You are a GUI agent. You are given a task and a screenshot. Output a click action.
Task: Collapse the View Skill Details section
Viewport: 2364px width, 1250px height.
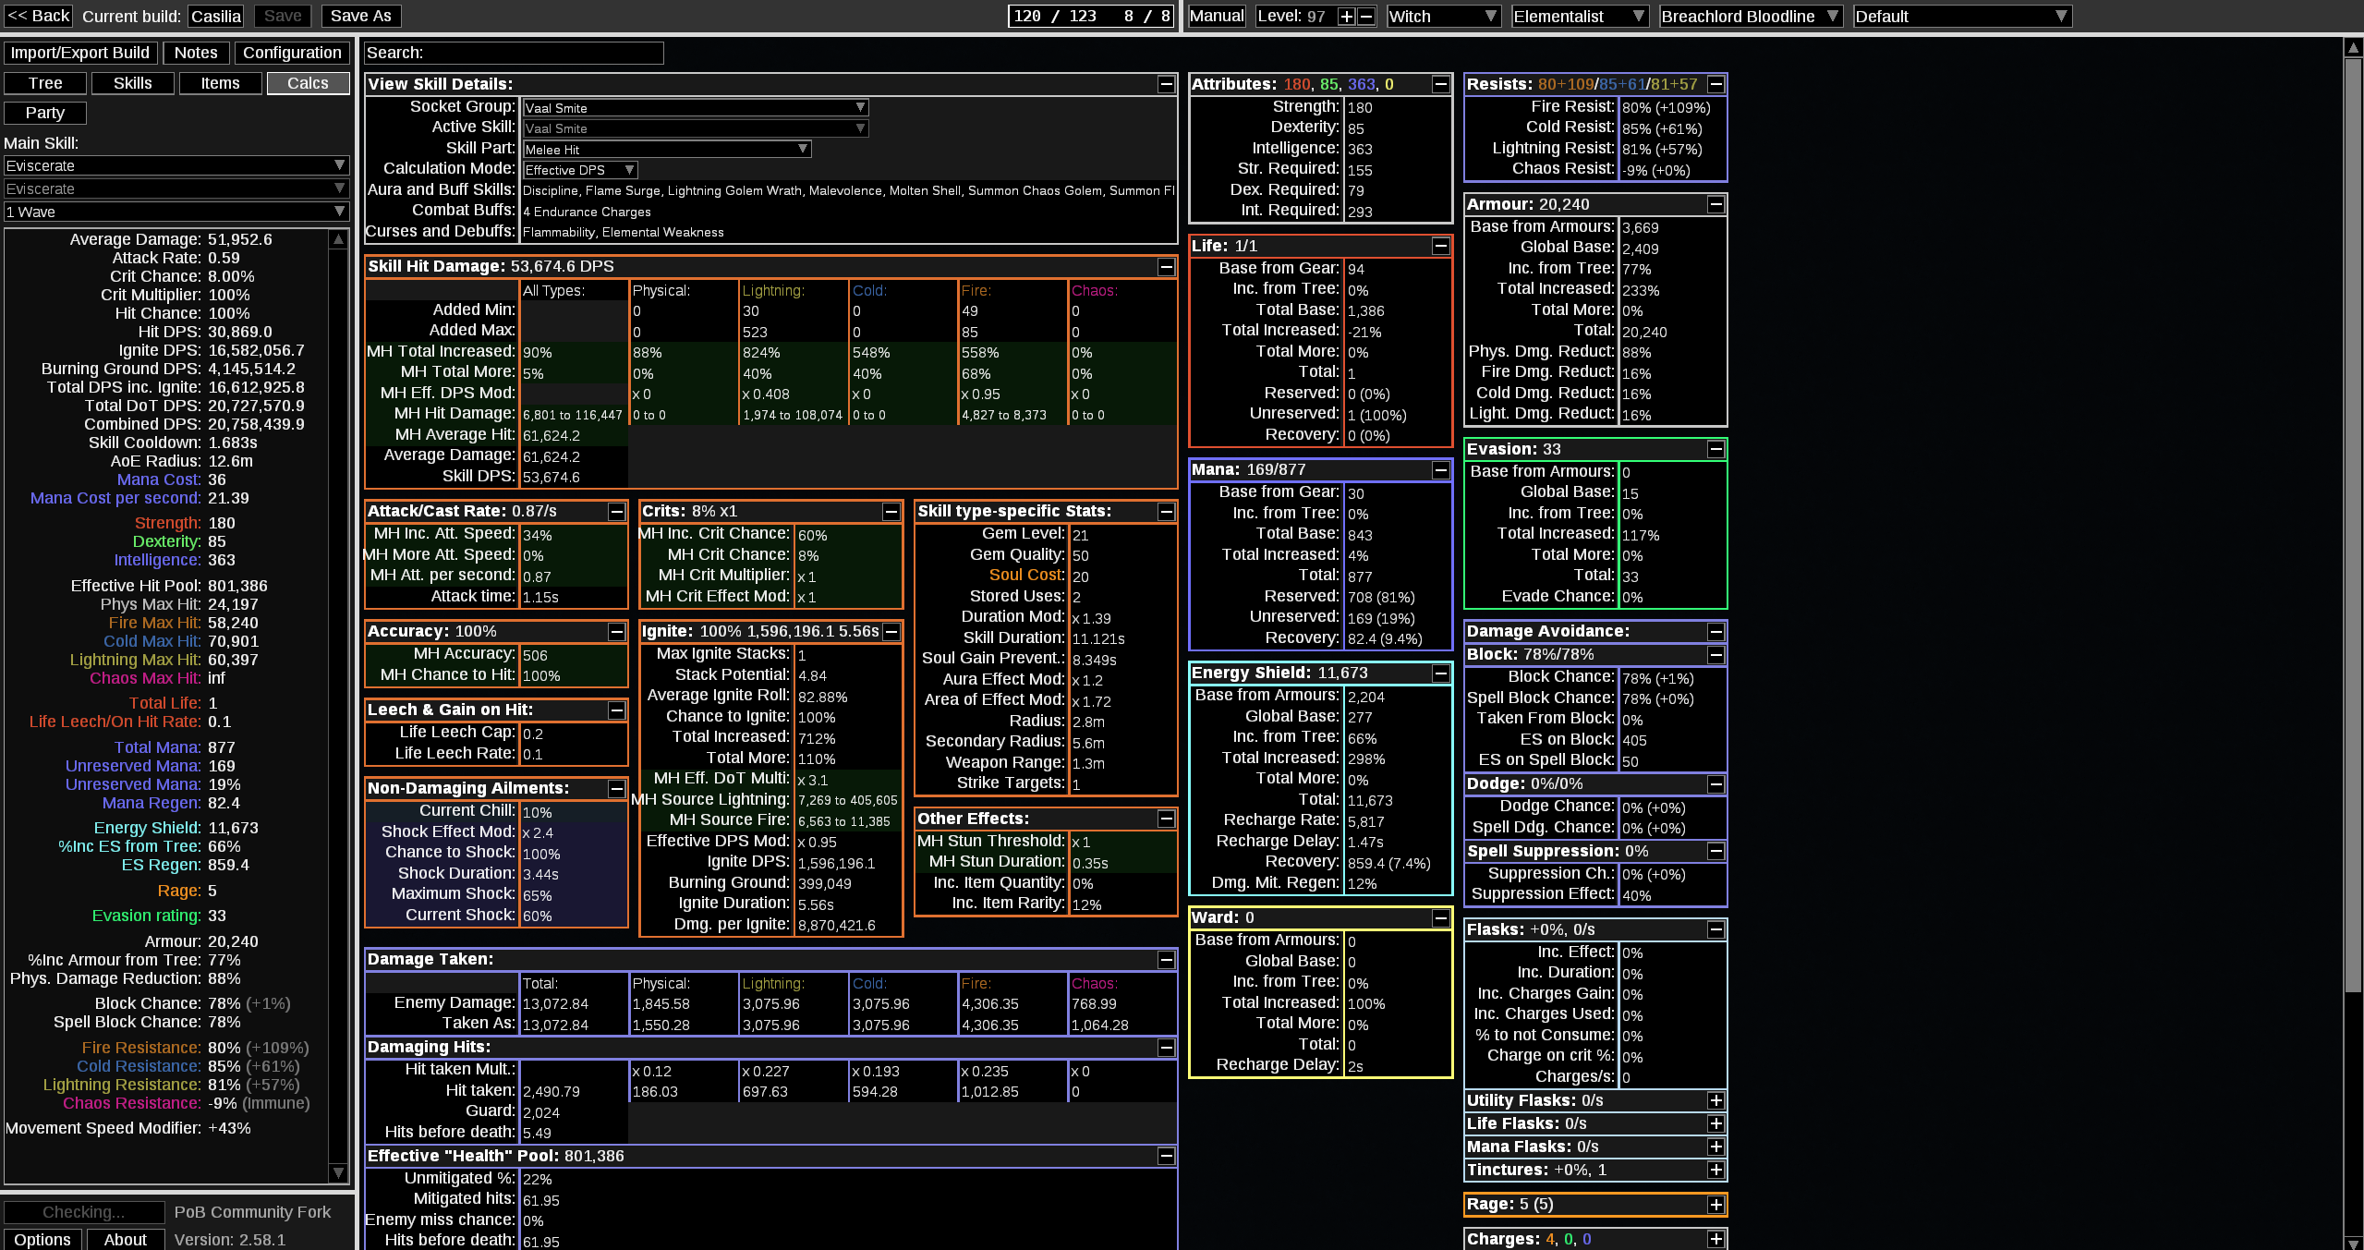click(1166, 84)
